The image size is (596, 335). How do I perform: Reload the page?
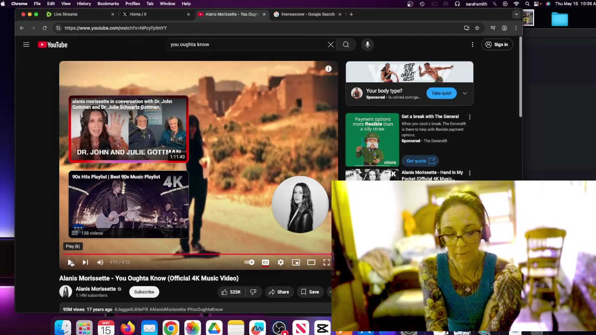45,28
